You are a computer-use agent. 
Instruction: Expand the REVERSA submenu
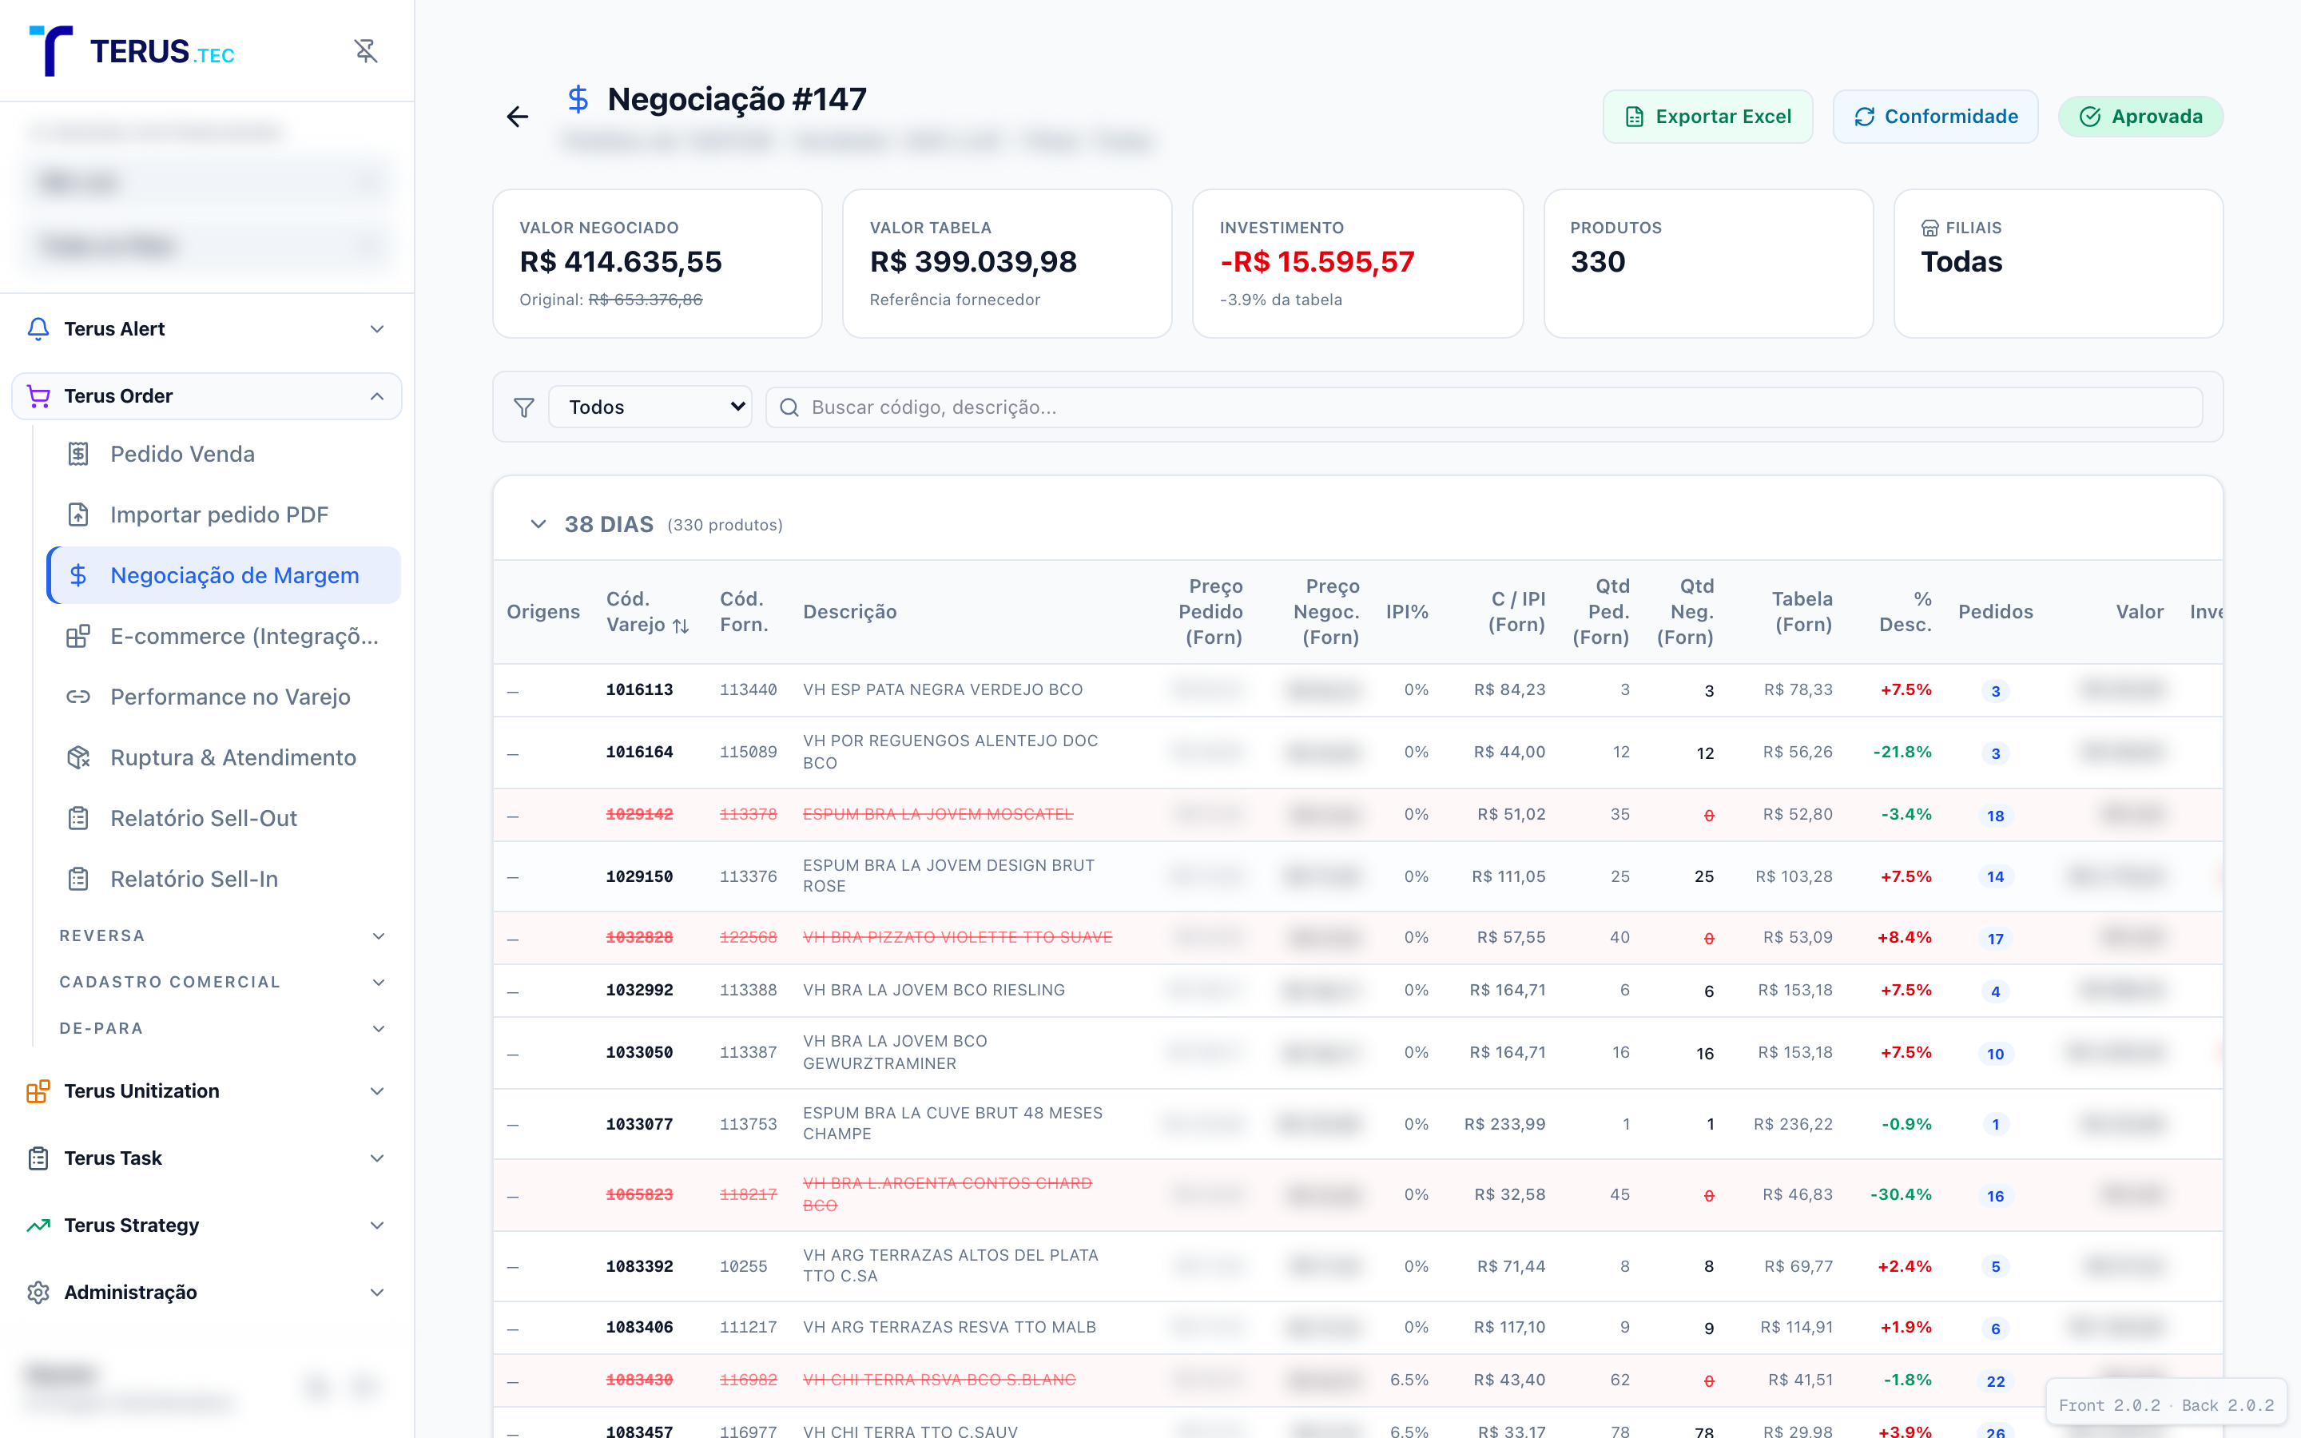click(379, 935)
